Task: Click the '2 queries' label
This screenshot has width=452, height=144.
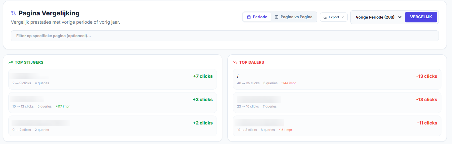Action: pos(42,130)
